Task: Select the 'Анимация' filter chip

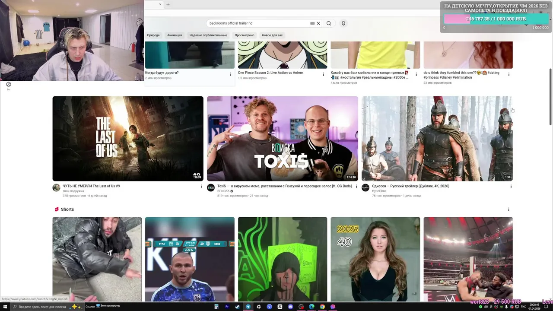Action: [175, 35]
